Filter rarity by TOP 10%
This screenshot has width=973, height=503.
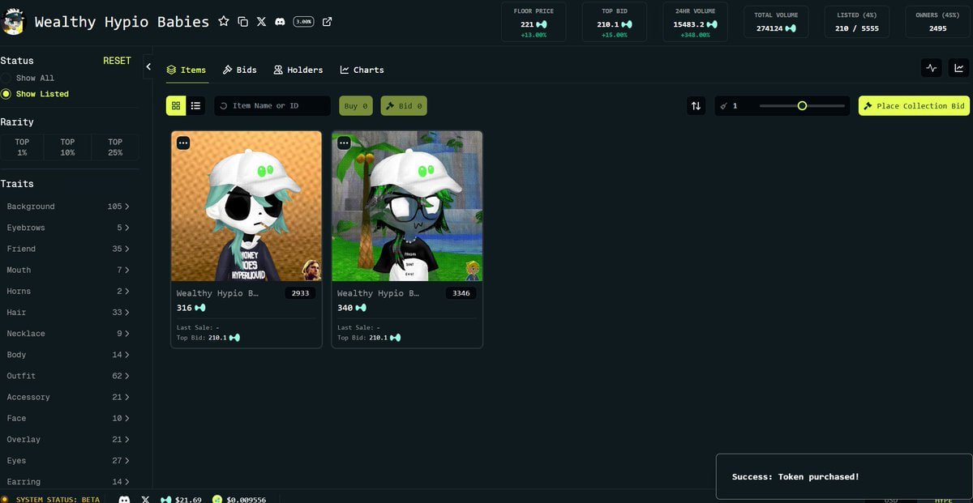coord(67,147)
